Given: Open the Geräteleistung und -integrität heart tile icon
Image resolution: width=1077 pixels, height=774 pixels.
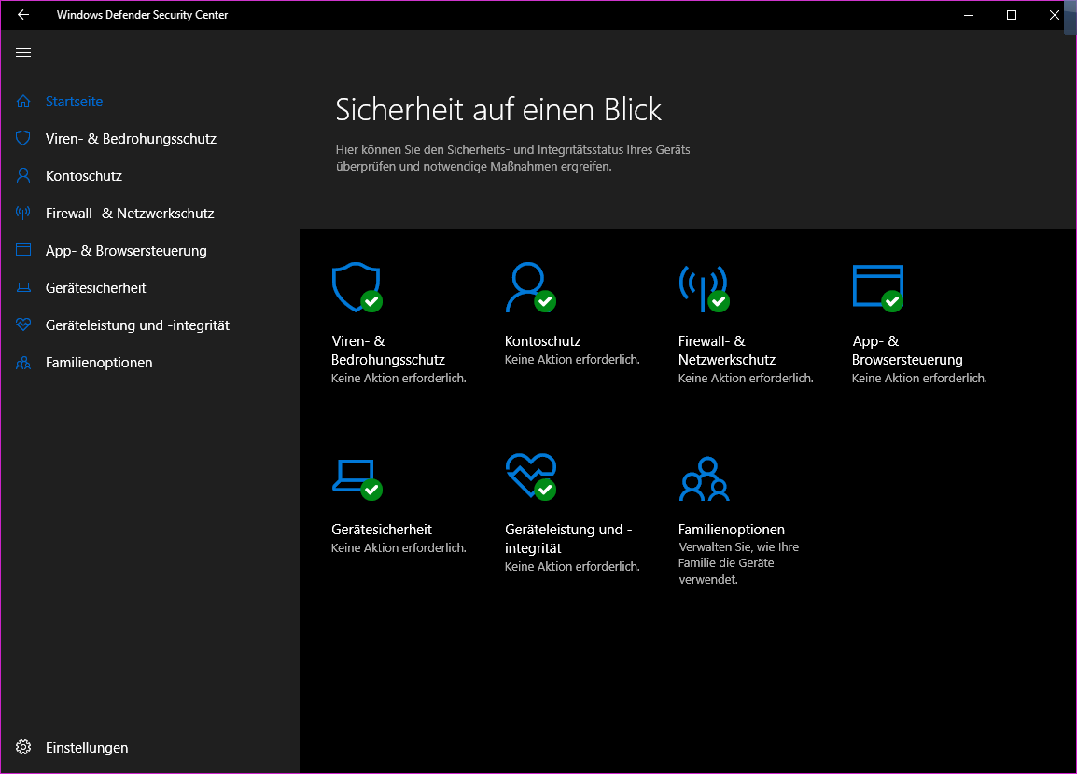Looking at the screenshot, I should pyautogui.click(x=530, y=477).
